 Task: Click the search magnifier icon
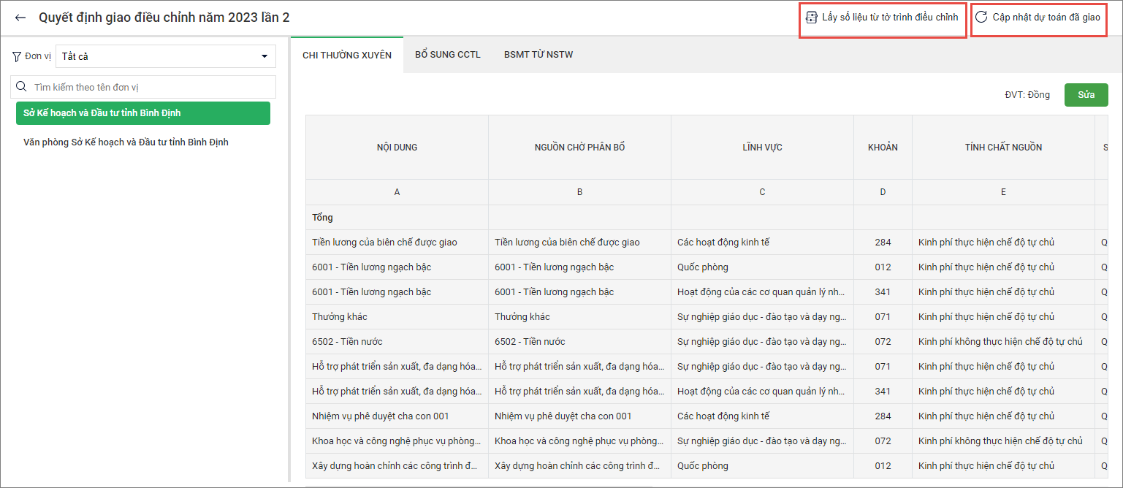tap(22, 87)
